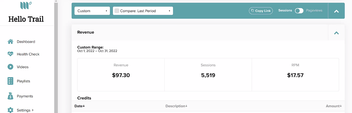Open the Payments menu item

click(x=25, y=96)
